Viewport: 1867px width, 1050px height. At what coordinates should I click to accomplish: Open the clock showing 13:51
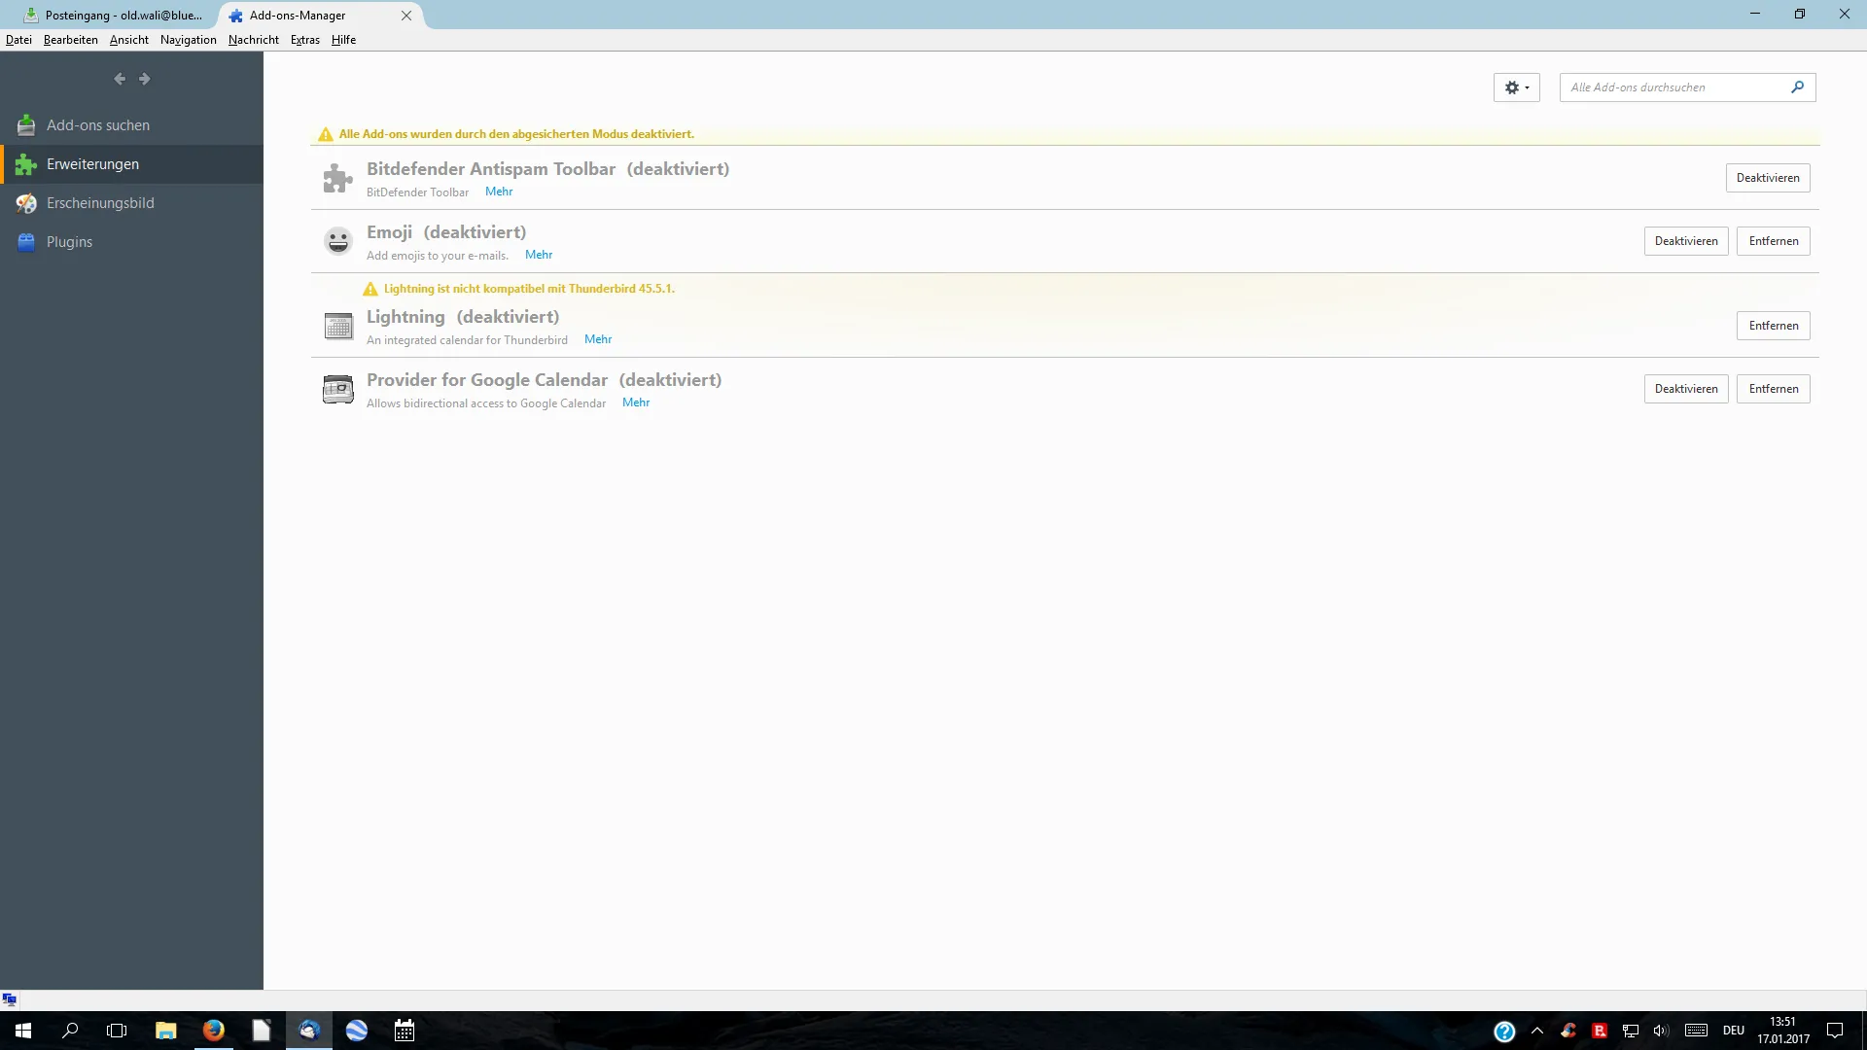pyautogui.click(x=1782, y=1031)
